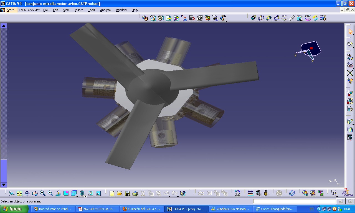Toggle Swap Visible Space icon
This screenshot has width=355, height=213.
point(98,193)
